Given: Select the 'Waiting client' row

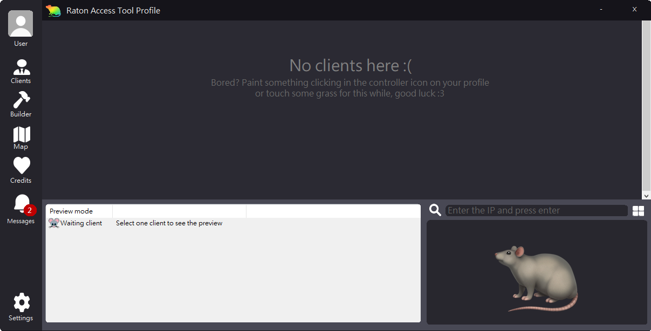Looking at the screenshot, I should click(80, 223).
